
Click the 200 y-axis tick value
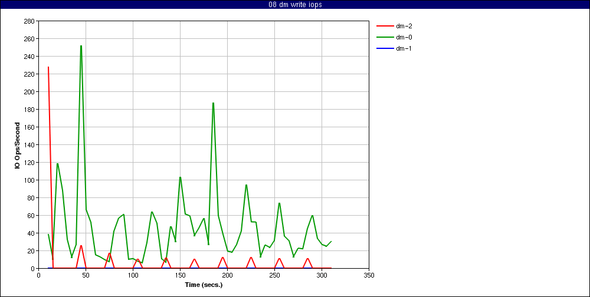[29, 92]
